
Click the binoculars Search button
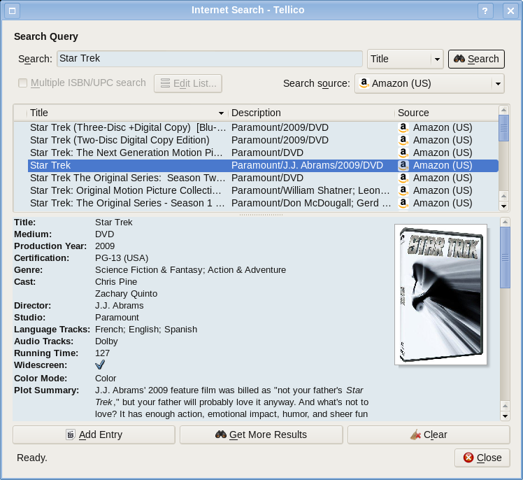pos(476,59)
